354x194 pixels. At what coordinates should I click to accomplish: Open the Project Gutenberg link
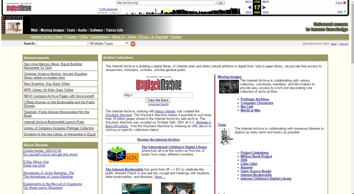click(254, 153)
